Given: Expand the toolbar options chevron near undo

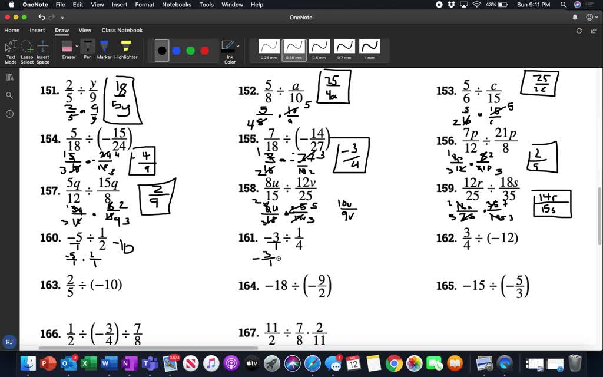Looking at the screenshot, I should coord(62,16).
